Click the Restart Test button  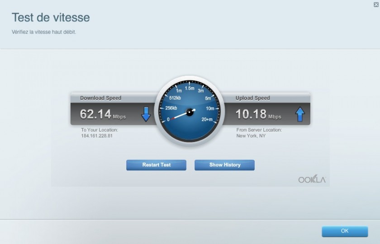click(156, 165)
